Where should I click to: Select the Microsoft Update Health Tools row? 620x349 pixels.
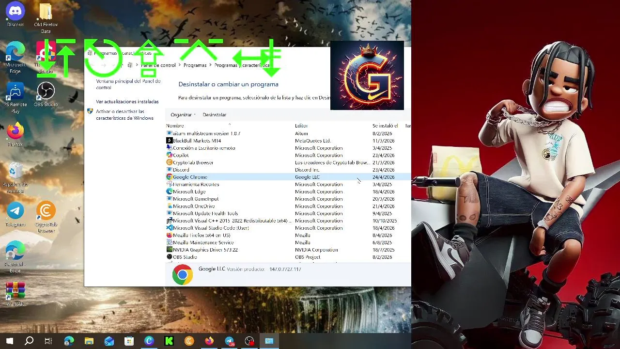(x=288, y=213)
